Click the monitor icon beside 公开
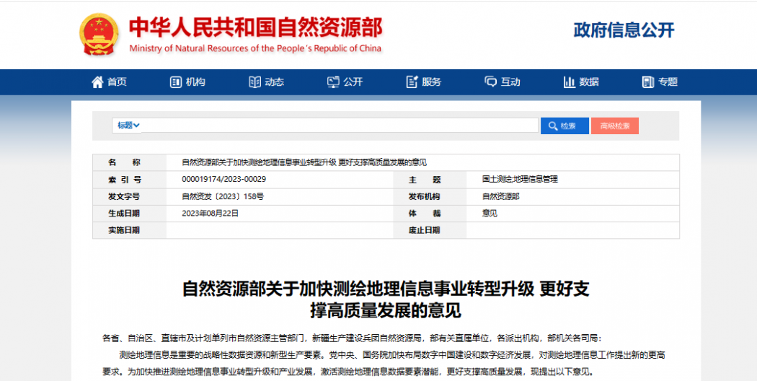The height and width of the screenshot is (381, 757). pos(333,82)
